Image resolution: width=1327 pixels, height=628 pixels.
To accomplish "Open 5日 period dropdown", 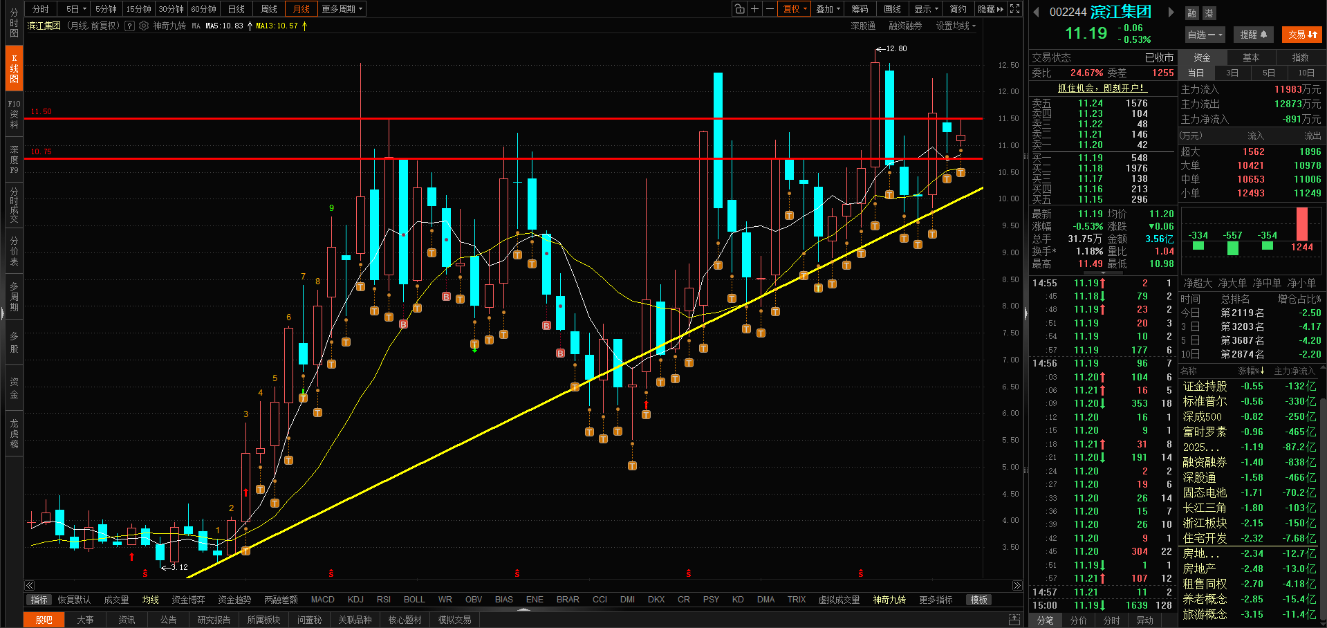I will click(x=76, y=9).
